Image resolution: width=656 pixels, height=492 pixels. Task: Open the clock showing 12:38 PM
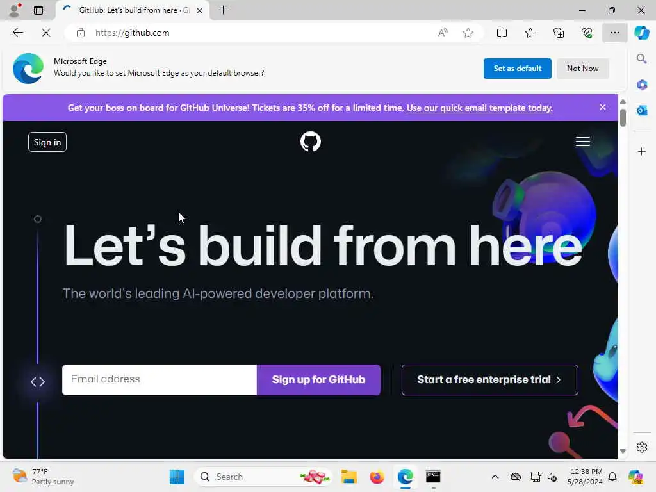pos(586,477)
